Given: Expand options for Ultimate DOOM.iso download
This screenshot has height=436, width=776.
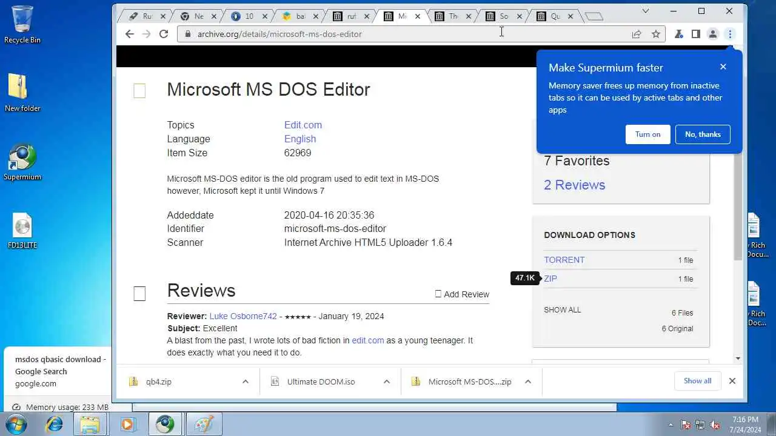Looking at the screenshot, I should [x=386, y=381].
